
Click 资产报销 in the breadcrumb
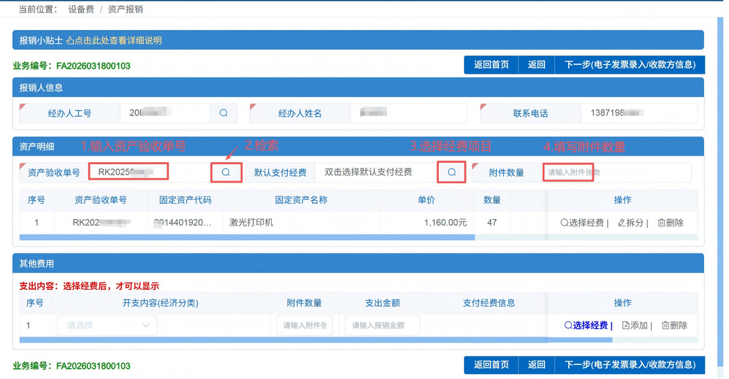point(126,9)
